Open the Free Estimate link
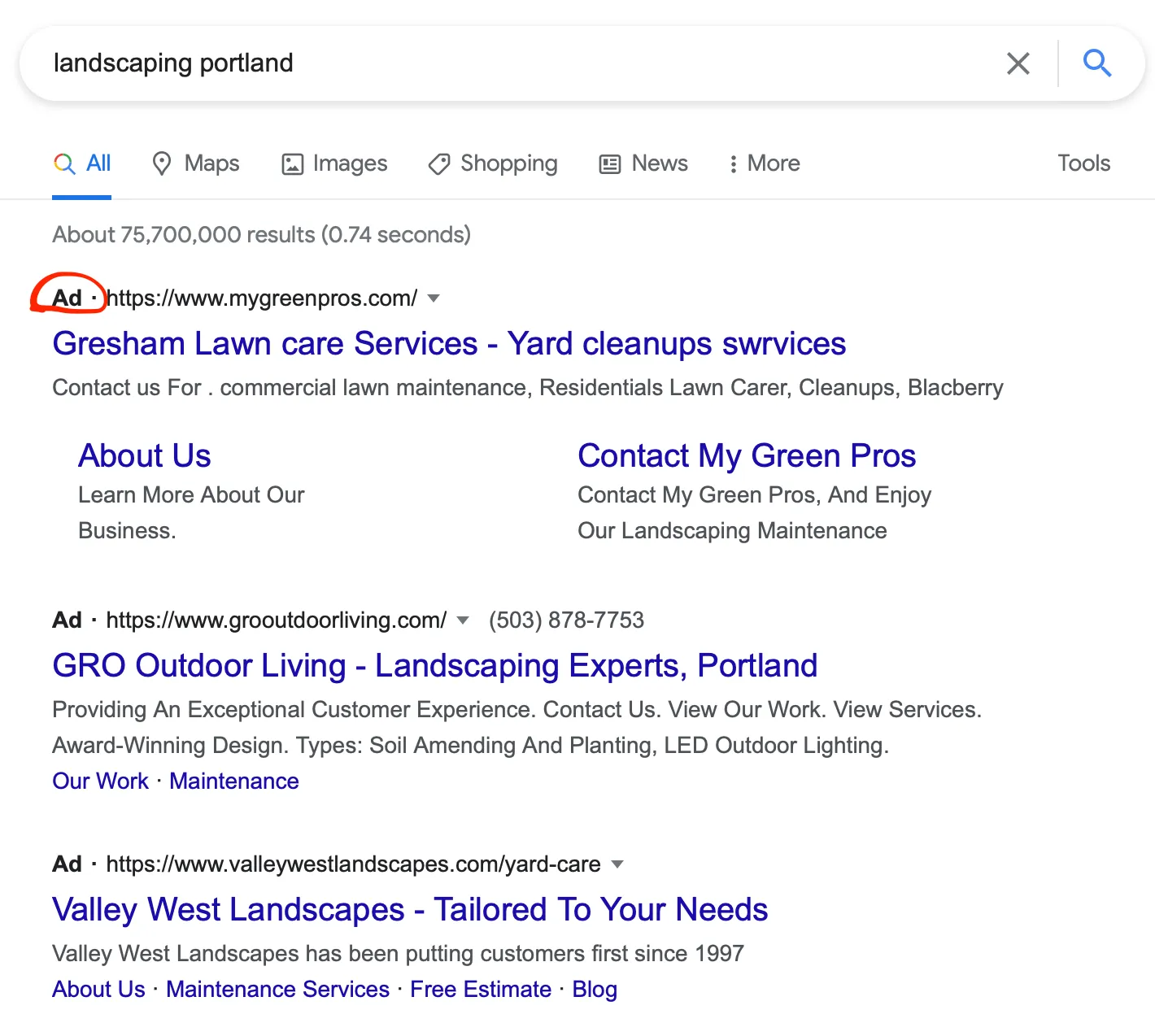Image resolution: width=1155 pixels, height=1036 pixels. (481, 990)
